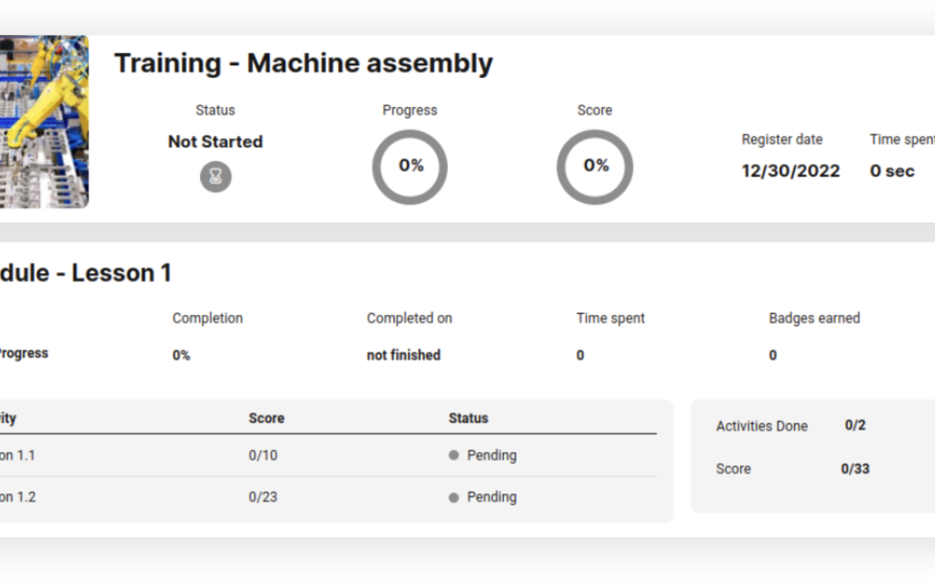Click the Register date value 12/30/2022
Viewport: 935px width, 581px height.
[791, 172]
